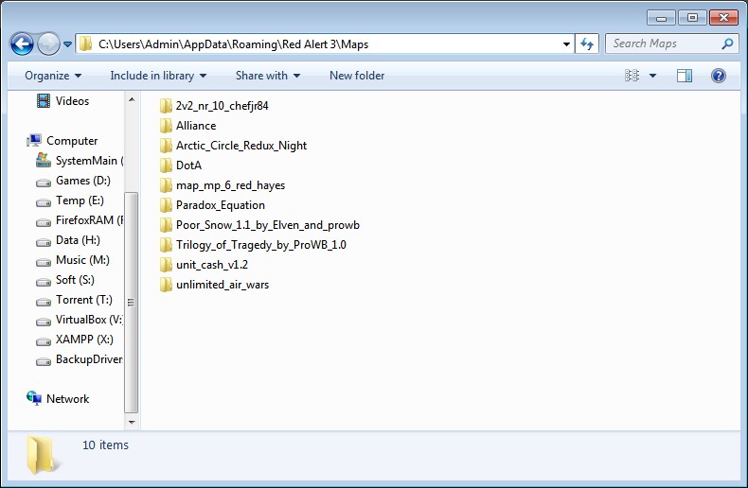Select the Poor_Snow_1.1_by_Elven_and_prowb folder name
748x488 pixels.
coord(268,225)
